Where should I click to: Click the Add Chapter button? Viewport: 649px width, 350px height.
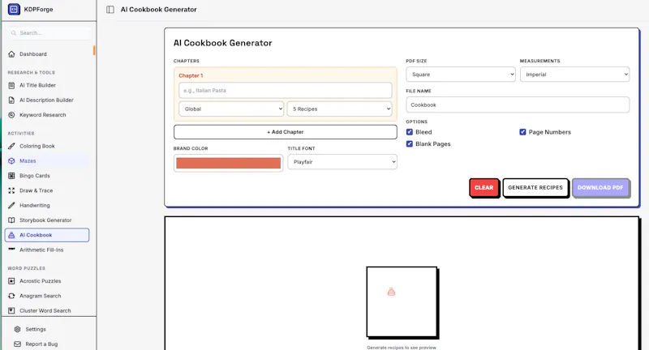pos(286,132)
